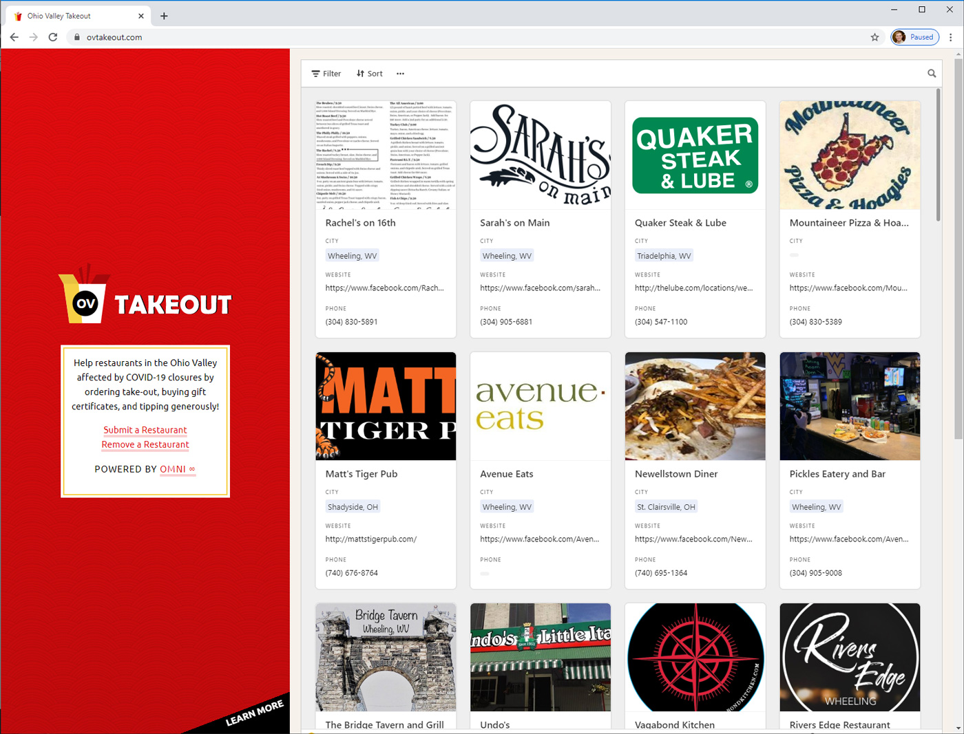This screenshot has height=734, width=964.
Task: Click phone number (304) 905-6881
Action: (x=506, y=322)
